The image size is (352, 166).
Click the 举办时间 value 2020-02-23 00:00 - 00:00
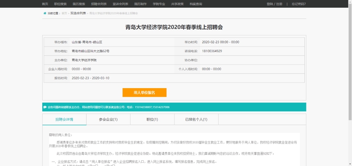221,42
